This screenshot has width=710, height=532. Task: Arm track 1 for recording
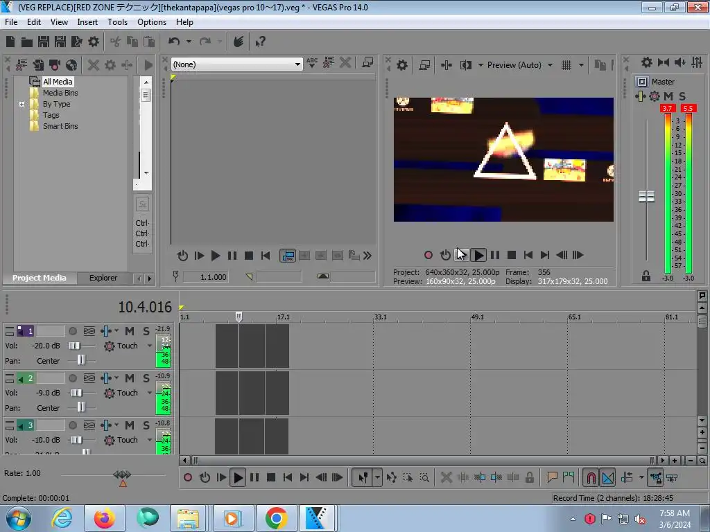72,331
